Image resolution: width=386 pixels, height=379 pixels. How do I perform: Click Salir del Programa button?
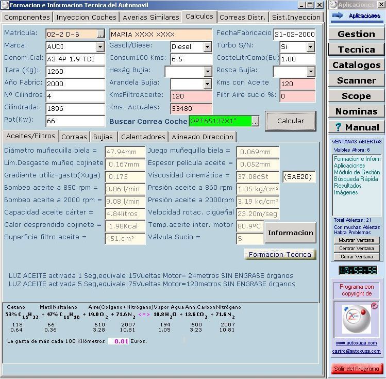pos(357,369)
